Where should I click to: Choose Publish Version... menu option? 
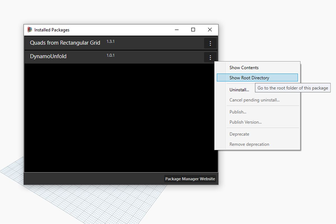click(246, 122)
